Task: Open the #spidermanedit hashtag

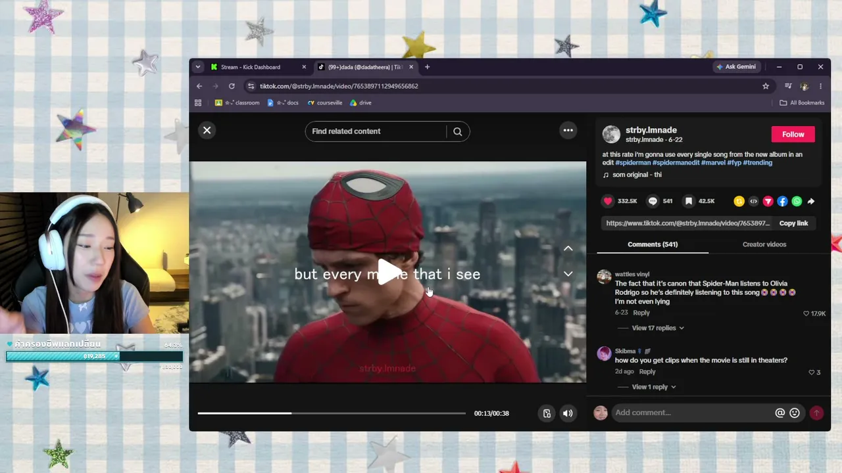Action: click(x=676, y=162)
